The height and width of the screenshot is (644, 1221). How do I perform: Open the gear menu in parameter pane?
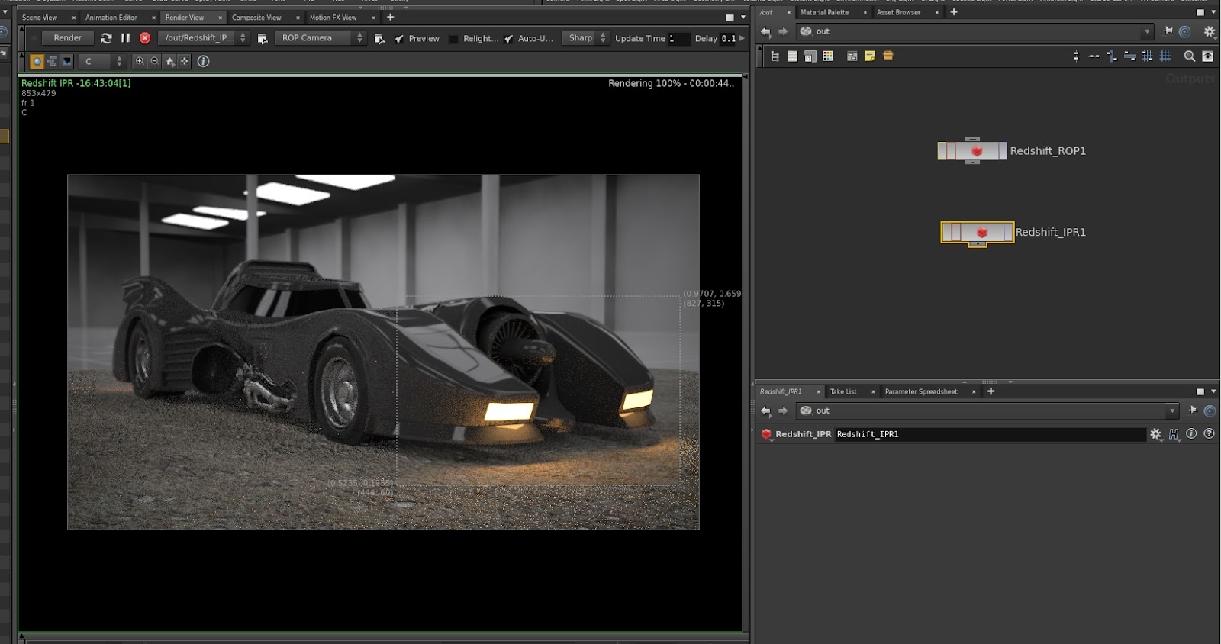click(1156, 434)
